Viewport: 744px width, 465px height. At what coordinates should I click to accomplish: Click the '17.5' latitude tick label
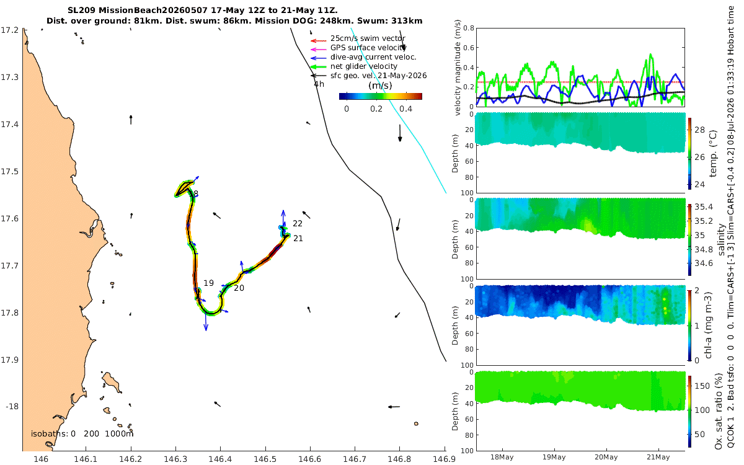tap(9, 172)
